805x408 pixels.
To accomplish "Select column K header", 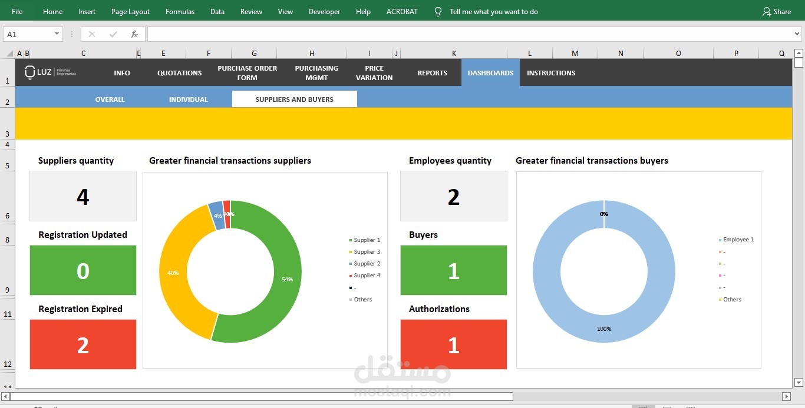I will [x=454, y=54].
